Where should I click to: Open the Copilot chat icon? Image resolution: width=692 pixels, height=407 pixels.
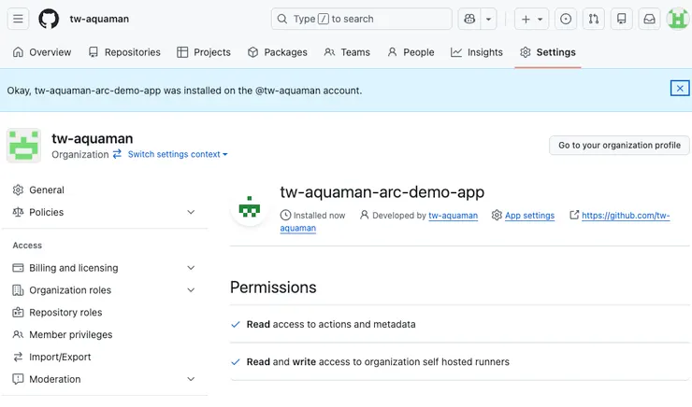469,19
